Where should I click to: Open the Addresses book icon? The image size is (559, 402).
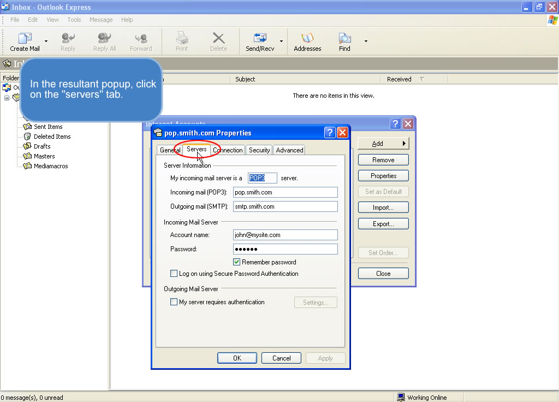point(307,39)
